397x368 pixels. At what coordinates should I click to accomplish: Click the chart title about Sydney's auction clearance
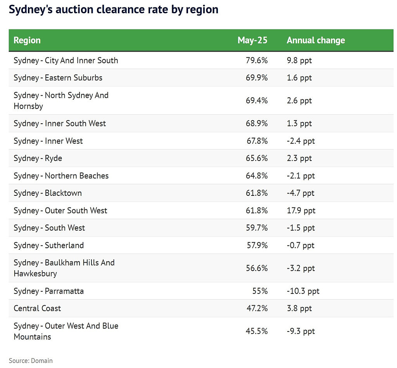tap(114, 10)
